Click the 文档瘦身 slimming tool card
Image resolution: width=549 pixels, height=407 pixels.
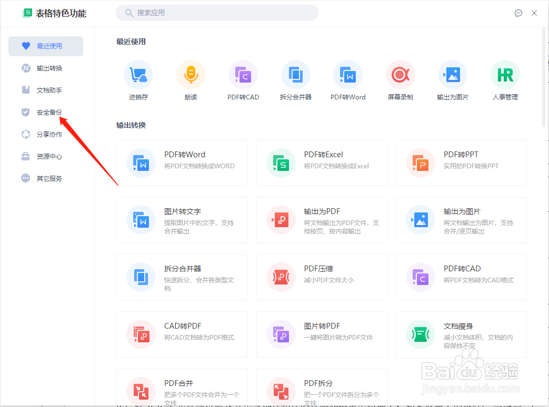pyautogui.click(x=461, y=334)
